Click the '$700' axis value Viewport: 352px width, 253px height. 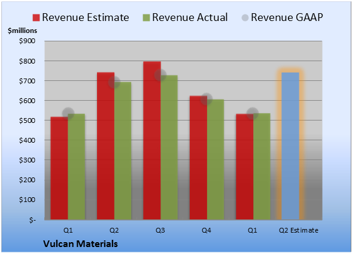(x=27, y=81)
